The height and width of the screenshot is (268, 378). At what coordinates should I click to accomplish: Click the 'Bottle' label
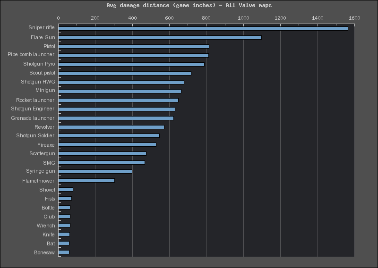48,208
